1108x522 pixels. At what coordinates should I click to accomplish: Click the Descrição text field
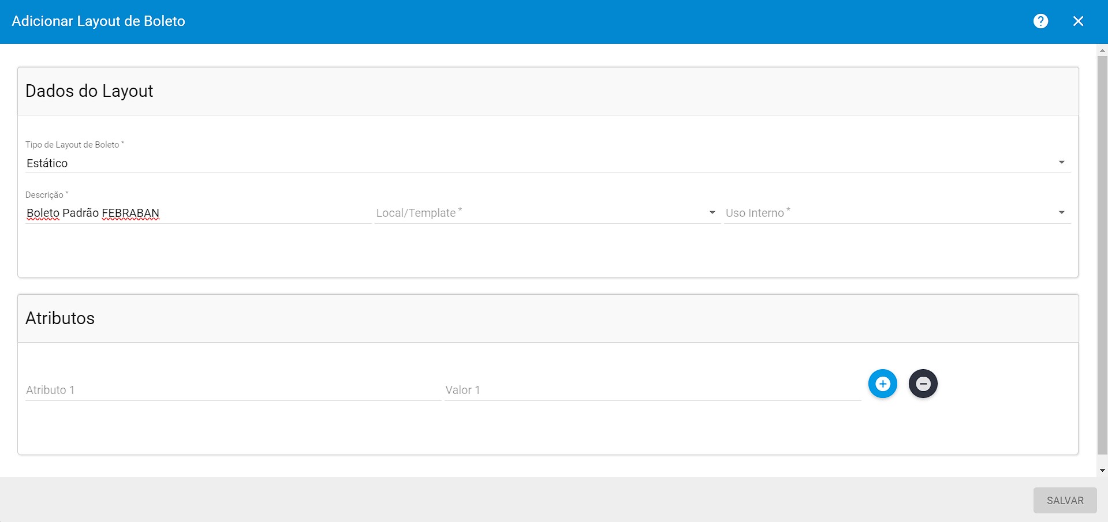(x=198, y=213)
